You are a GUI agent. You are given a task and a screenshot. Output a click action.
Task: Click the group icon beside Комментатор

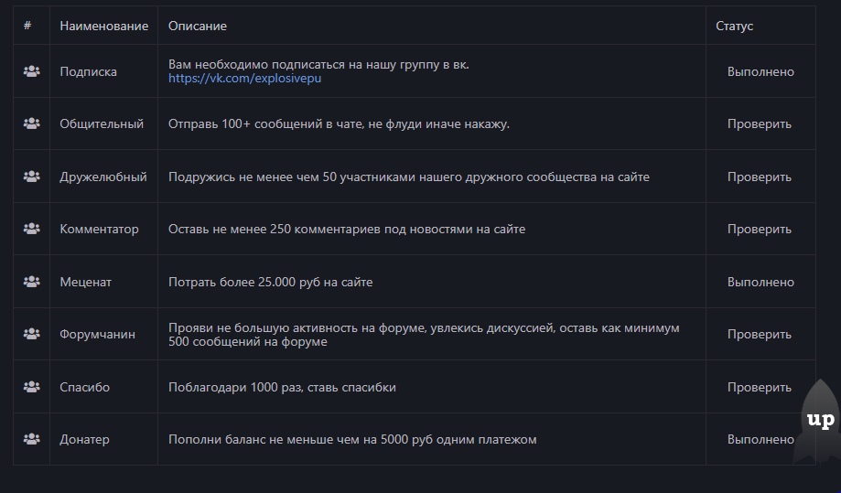(x=32, y=229)
